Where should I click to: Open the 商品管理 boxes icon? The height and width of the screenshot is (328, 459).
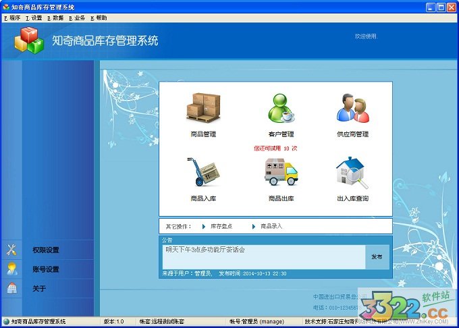click(203, 108)
